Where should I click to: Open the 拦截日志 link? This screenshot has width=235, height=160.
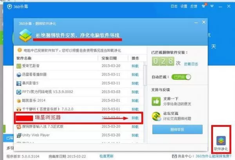191,64
